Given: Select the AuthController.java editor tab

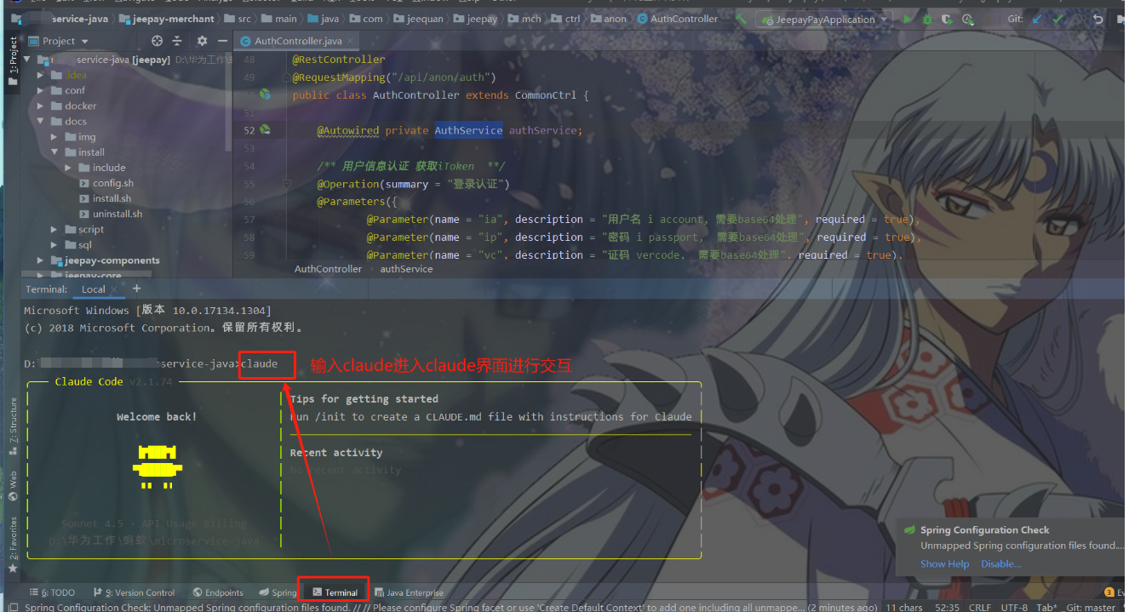Looking at the screenshot, I should tap(297, 41).
